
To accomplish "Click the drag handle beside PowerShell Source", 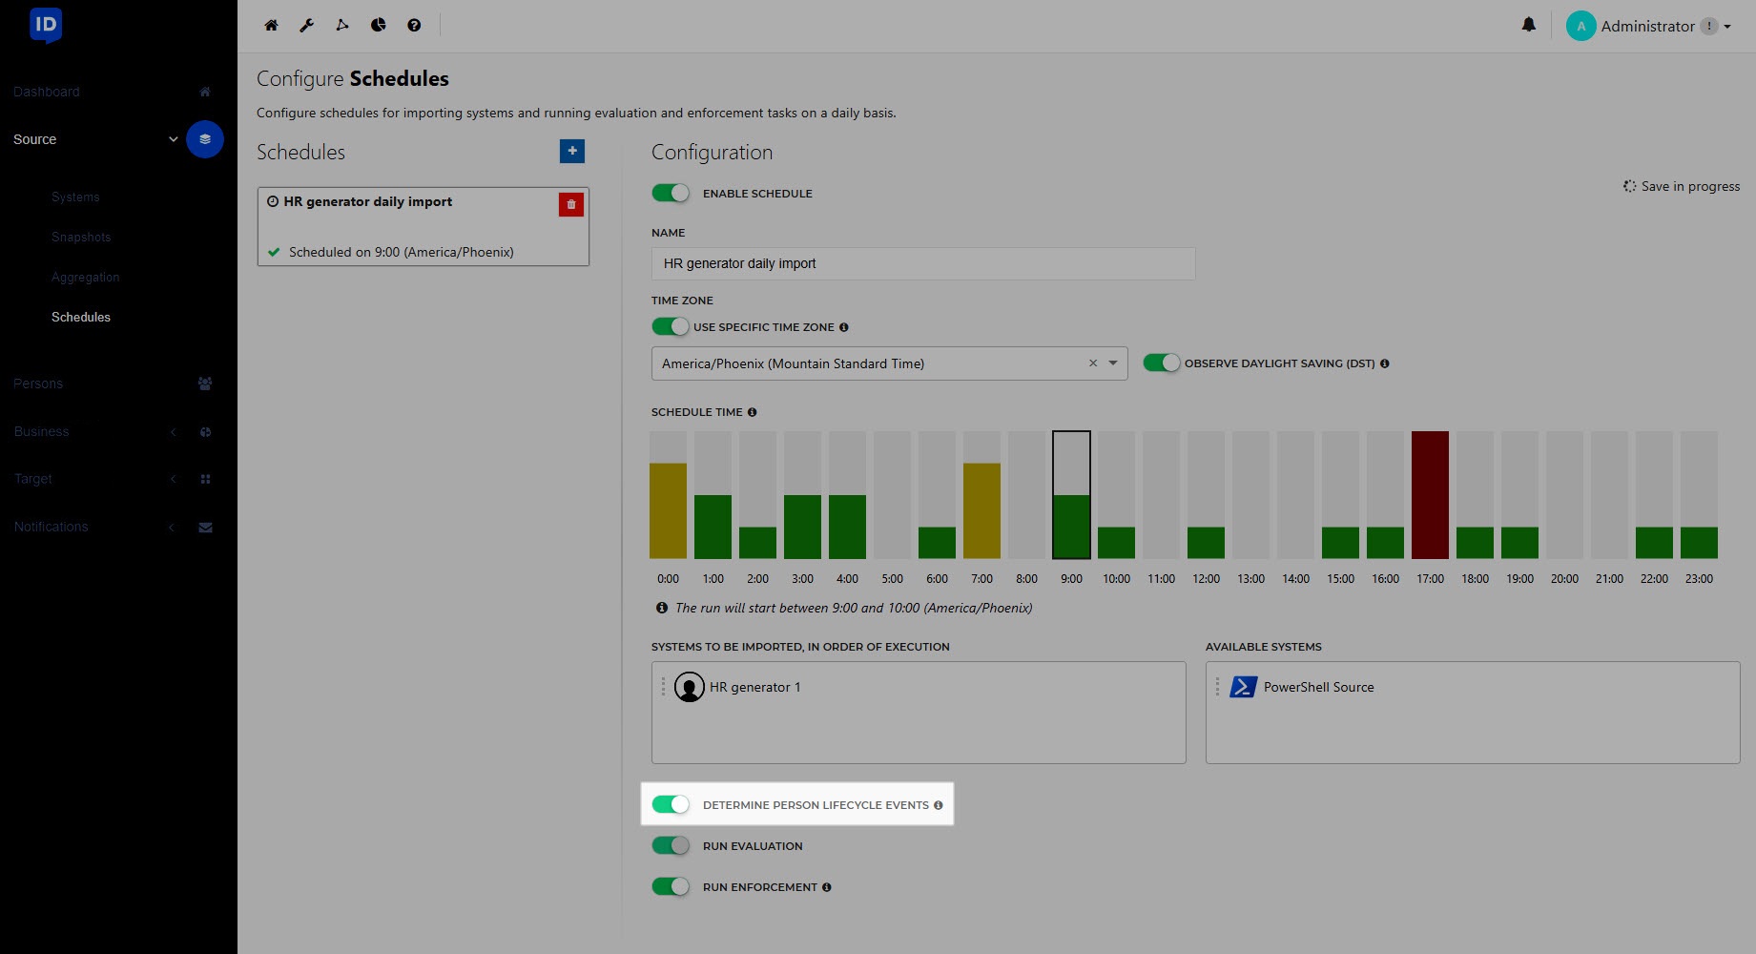I will (1217, 687).
